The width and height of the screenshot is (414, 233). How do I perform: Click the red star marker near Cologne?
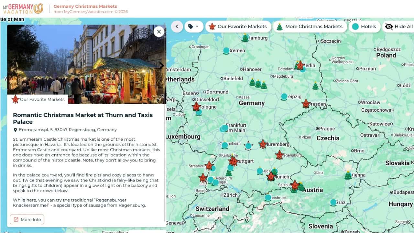pos(196,106)
